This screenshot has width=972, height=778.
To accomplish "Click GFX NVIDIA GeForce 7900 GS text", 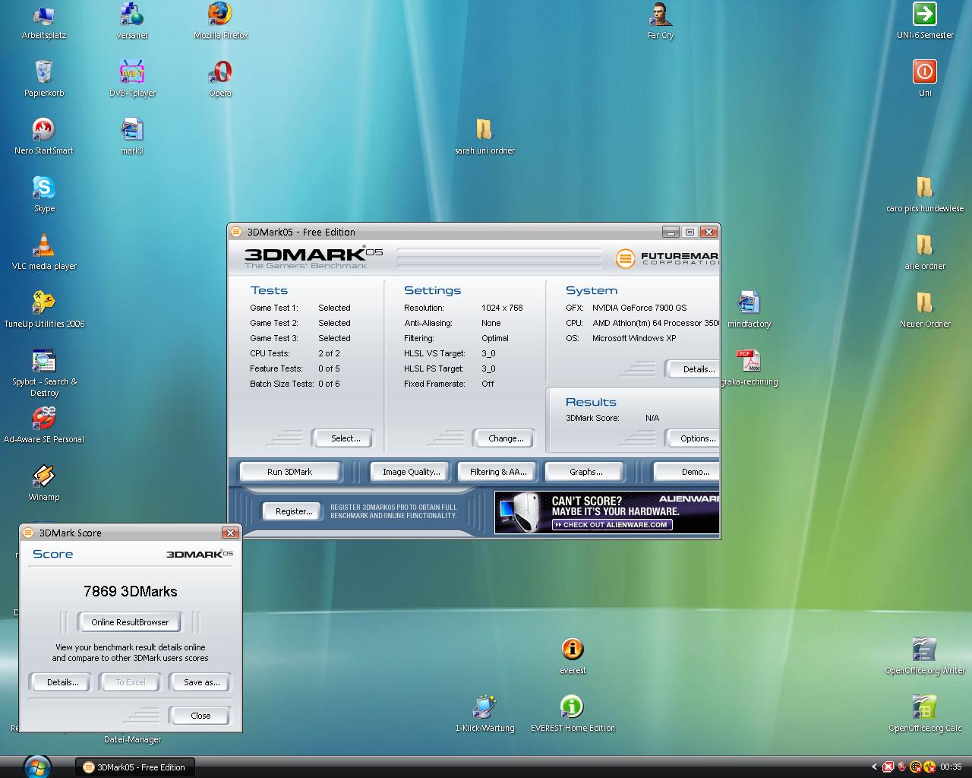I will 626,308.
